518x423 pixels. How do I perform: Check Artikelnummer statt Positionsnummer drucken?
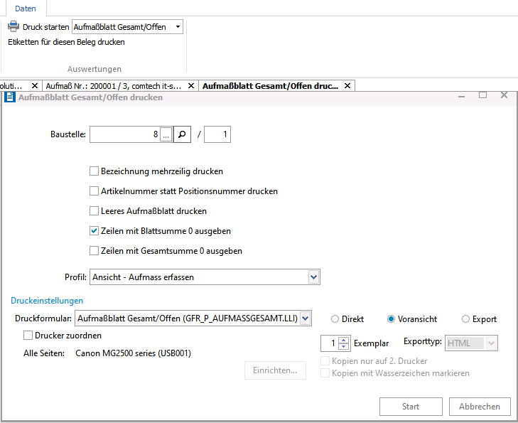point(94,191)
